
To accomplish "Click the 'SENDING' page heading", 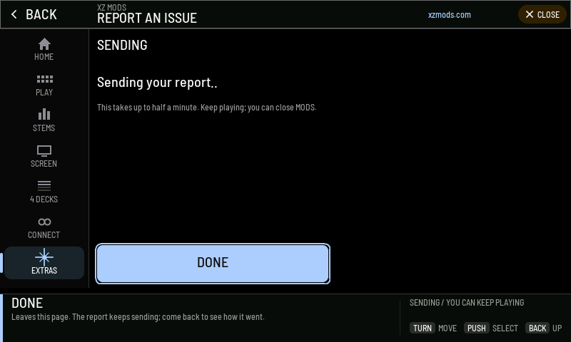I will 122,45.
